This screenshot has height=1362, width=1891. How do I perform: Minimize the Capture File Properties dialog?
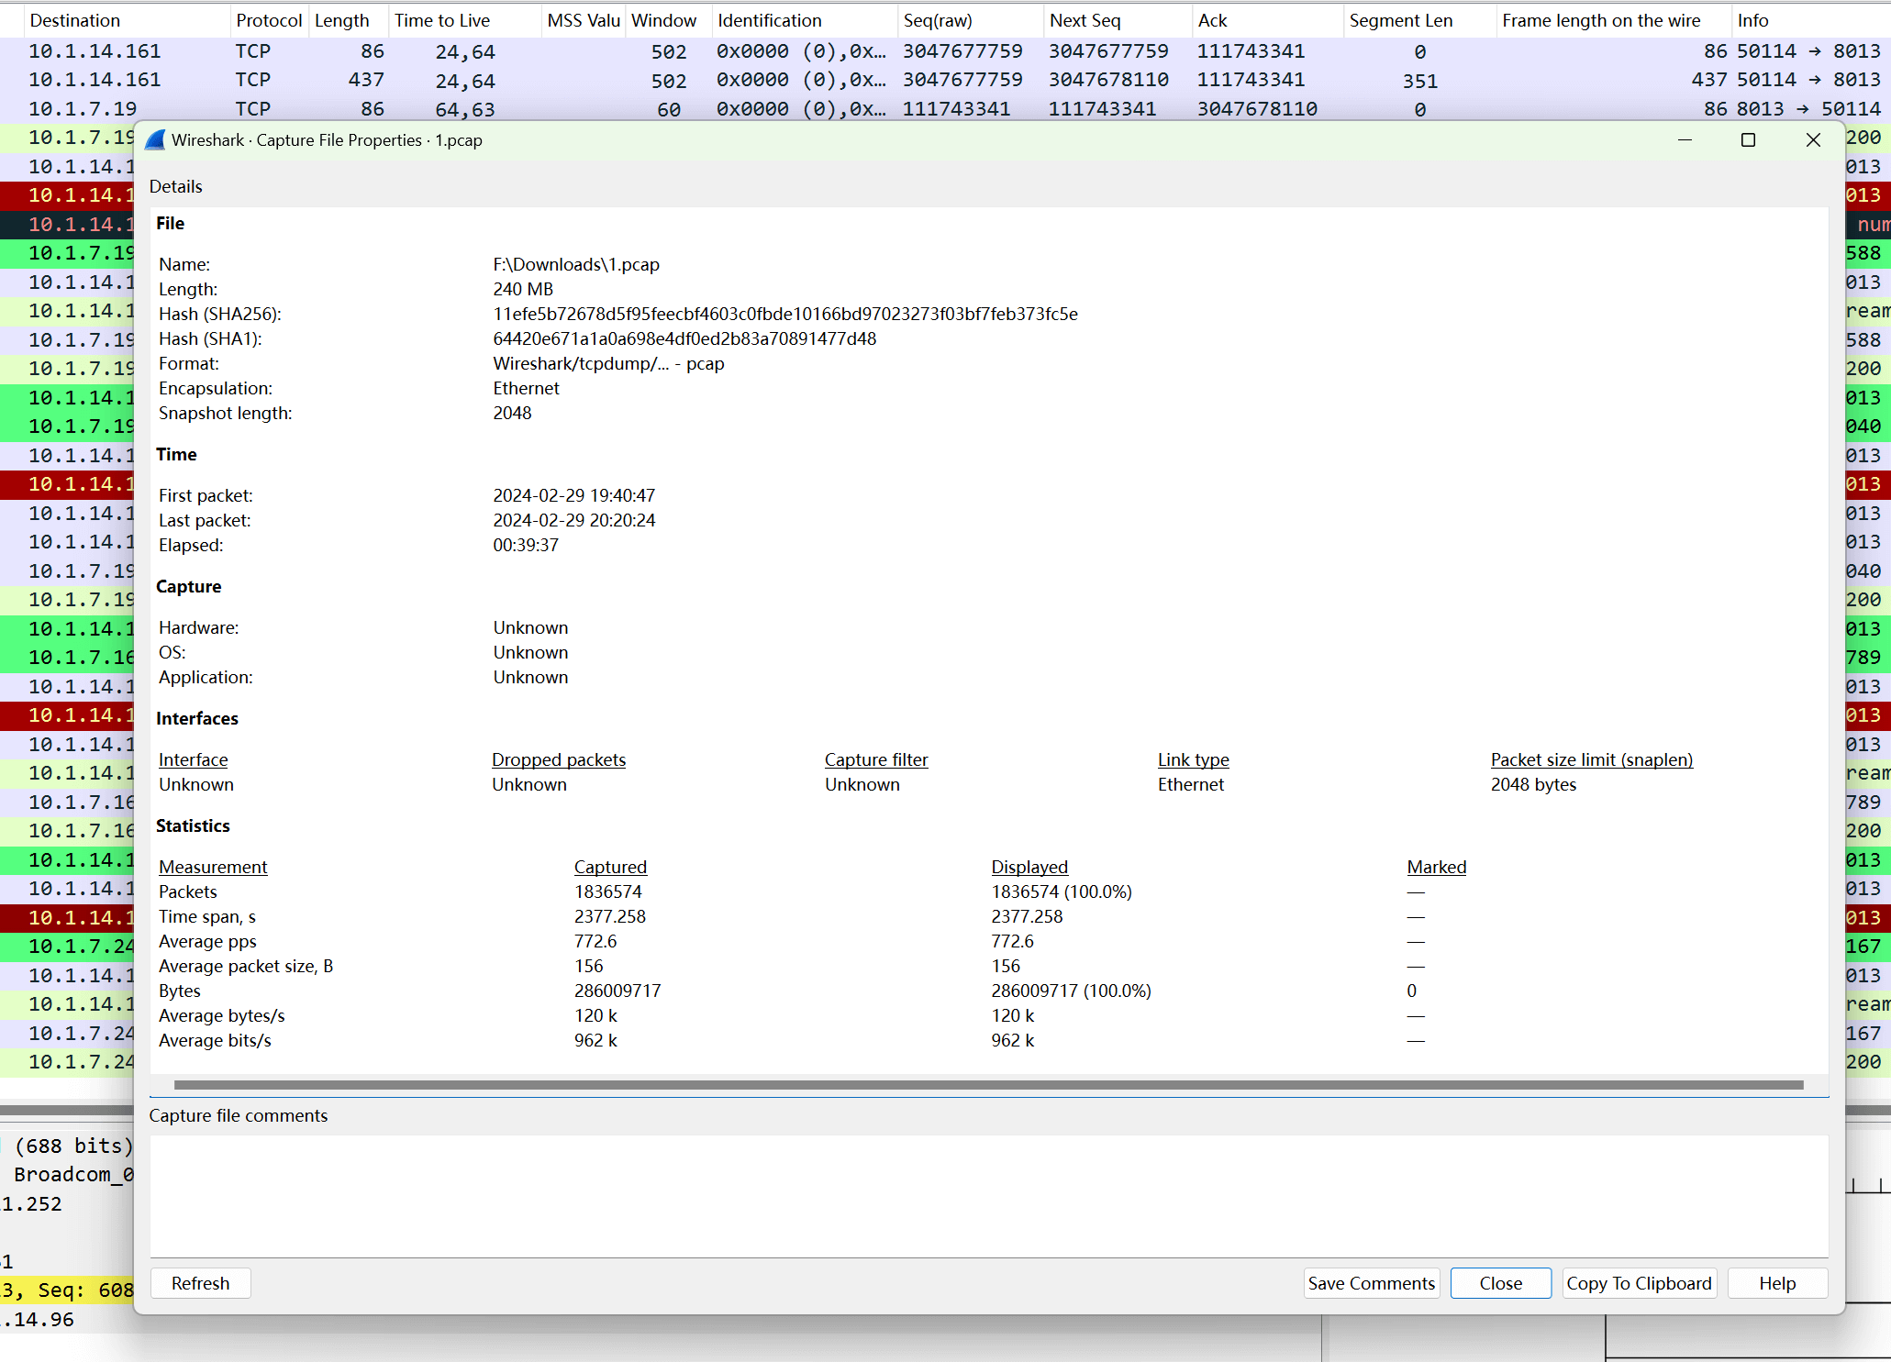1685,140
